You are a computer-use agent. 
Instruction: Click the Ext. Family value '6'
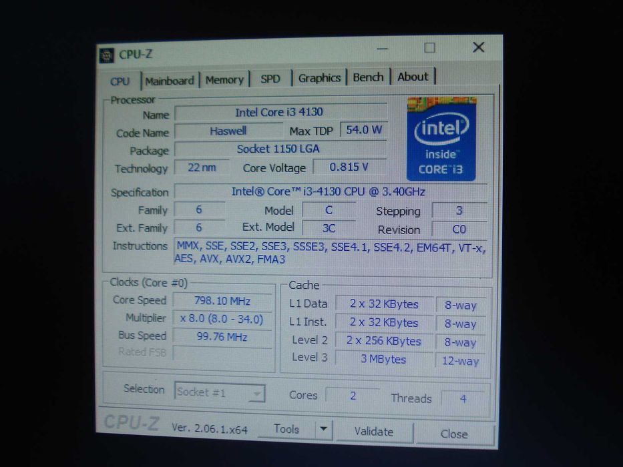(x=200, y=227)
